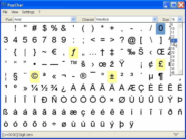Open the View menu
This screenshot has width=186, height=139.
pyautogui.click(x=15, y=12)
